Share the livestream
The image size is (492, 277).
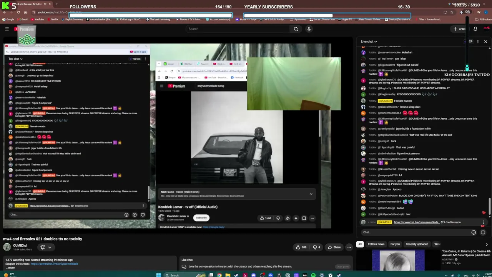[334, 247]
